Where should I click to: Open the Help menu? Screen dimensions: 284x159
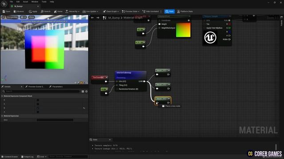tap(52, 2)
